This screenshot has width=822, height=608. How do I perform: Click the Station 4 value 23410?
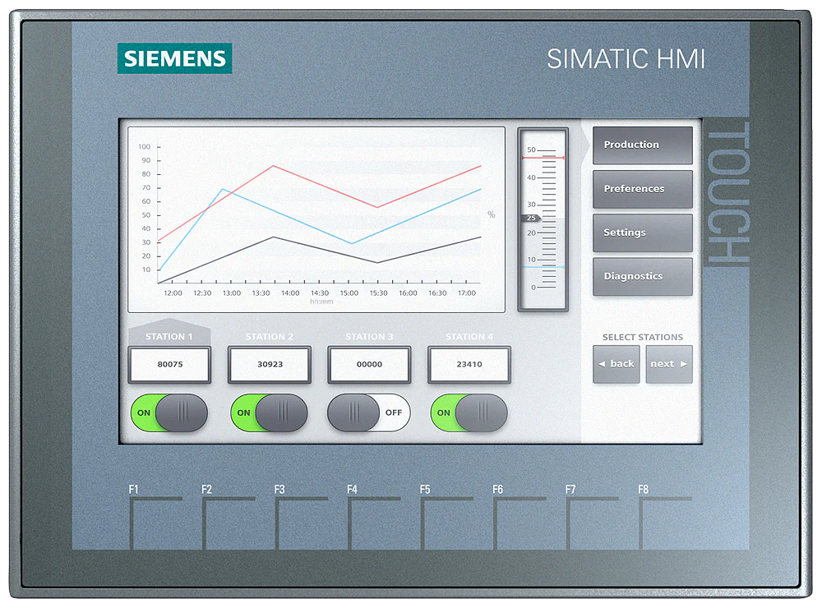click(x=468, y=364)
